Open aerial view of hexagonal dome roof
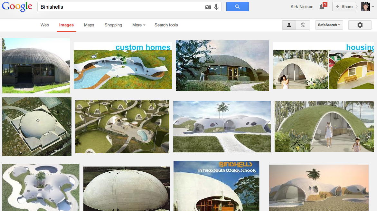 click(37, 127)
